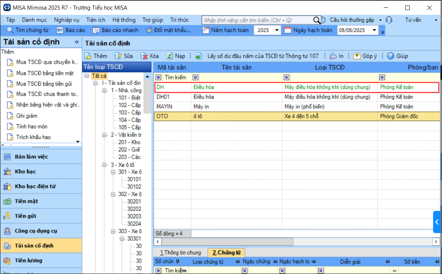This screenshot has height=274, width=442.
Task: Collapse 1 - Nhà, công tree node
Action: point(104,90)
